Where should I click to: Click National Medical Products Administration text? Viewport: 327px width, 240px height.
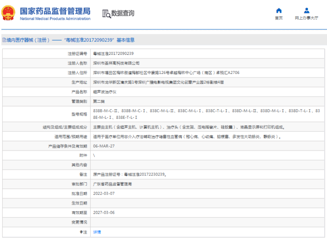tap(55, 19)
